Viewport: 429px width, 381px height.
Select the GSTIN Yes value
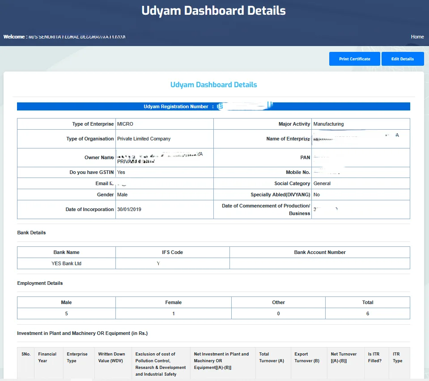[121, 172]
